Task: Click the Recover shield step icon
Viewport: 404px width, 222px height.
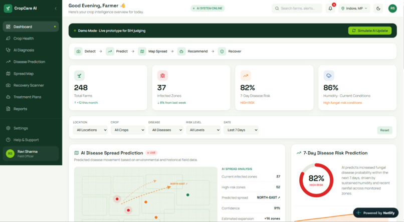Action: [x=222, y=51]
